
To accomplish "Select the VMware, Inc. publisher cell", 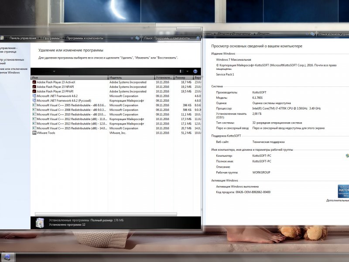I will (117, 133).
